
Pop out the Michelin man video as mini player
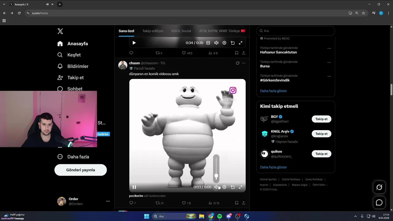232,187
